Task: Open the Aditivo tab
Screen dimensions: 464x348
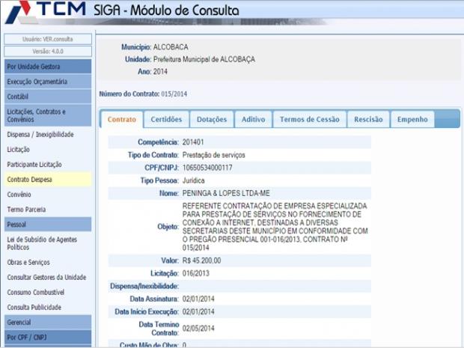Action: [x=253, y=120]
